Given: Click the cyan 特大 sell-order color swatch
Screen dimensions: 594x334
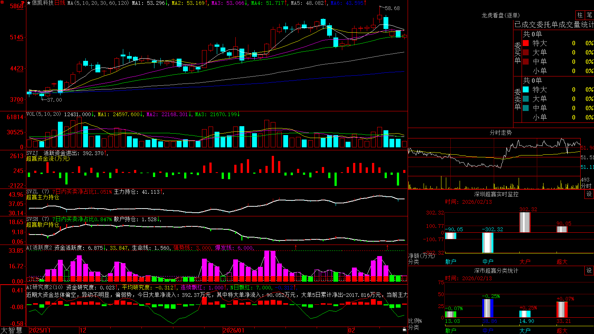Looking at the screenshot, I should [x=526, y=89].
